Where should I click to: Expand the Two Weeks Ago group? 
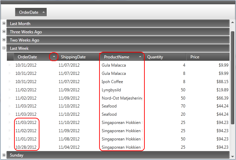(x=4, y=40)
